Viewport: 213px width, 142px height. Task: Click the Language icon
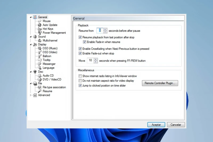[x=40, y=68]
